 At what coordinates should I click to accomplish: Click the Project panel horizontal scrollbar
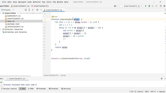(x=15, y=76)
